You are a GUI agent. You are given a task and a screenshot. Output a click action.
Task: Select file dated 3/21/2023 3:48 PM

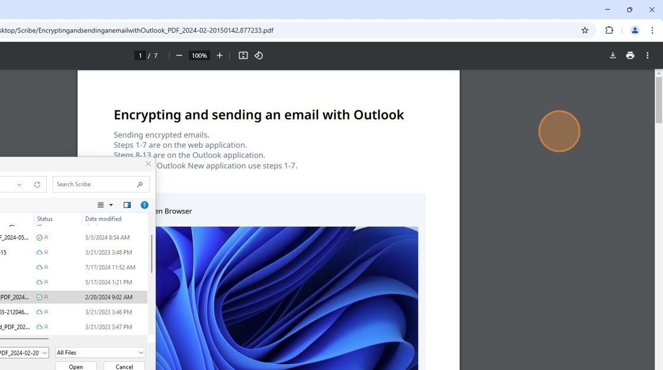(73, 252)
